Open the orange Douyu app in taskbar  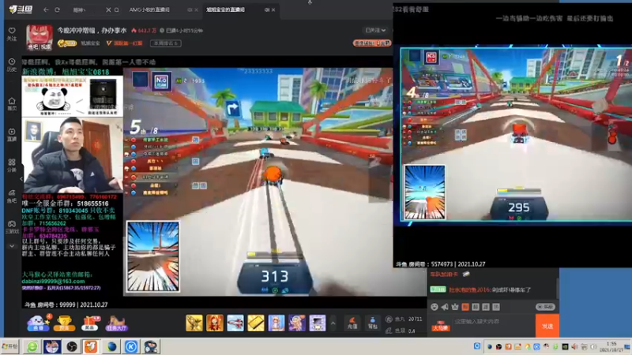coord(91,346)
